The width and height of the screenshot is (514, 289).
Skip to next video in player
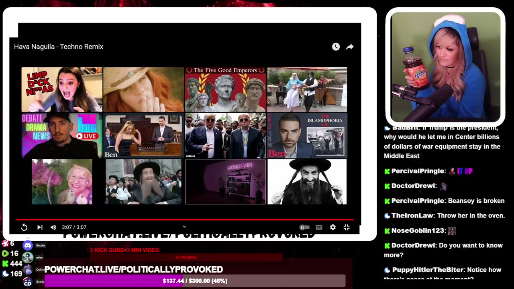pyautogui.click(x=40, y=227)
